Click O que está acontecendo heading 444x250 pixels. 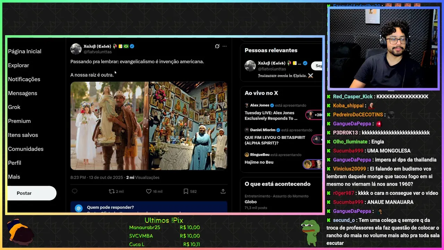click(277, 184)
